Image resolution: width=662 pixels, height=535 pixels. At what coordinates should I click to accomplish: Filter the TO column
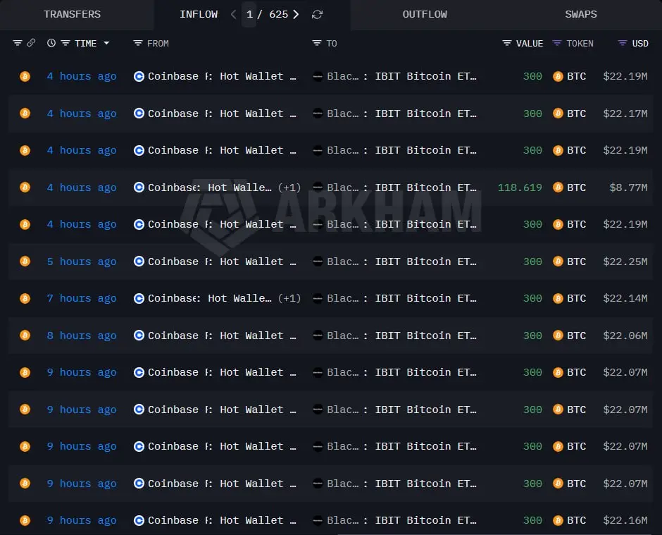(x=317, y=43)
